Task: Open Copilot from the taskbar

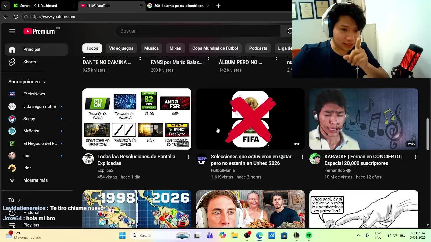Action: pyautogui.click(x=222, y=236)
